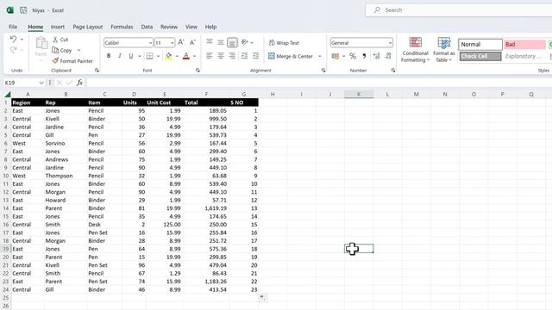Open the Orientation text angle icon
Screen dimensions: 552x310
coord(245,42)
